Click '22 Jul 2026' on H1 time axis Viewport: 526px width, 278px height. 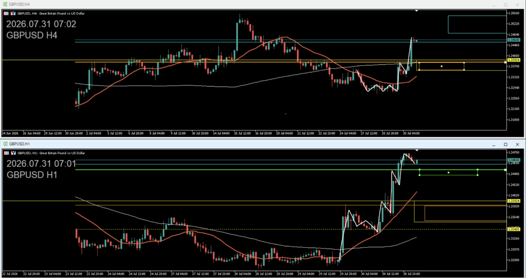[x=10, y=274]
